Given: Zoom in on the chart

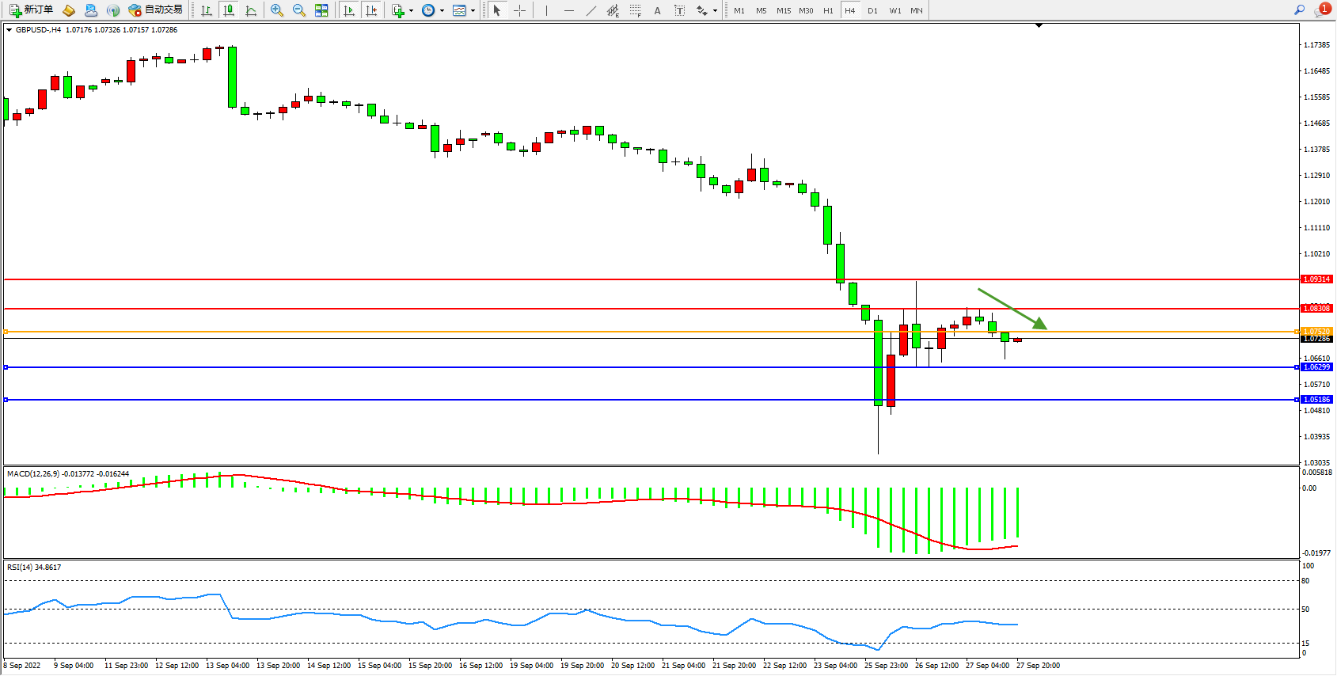Looking at the screenshot, I should (x=277, y=10).
